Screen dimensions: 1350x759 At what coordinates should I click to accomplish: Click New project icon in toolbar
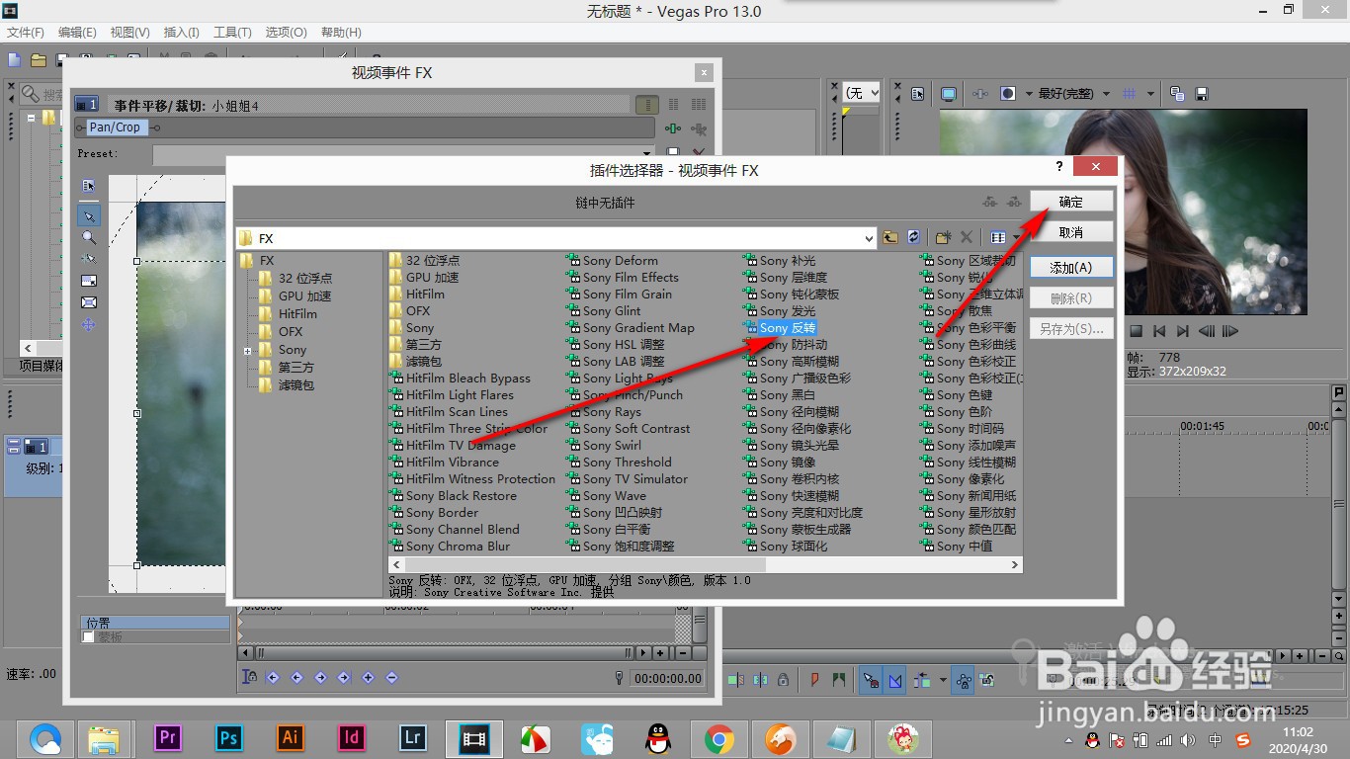pos(14,59)
